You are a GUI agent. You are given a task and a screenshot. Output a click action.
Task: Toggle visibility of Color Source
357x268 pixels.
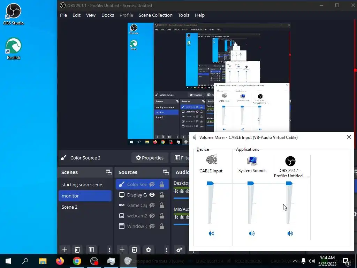[152, 184]
